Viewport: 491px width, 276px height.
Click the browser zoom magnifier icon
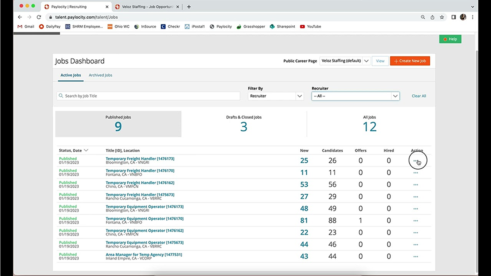(x=423, y=17)
